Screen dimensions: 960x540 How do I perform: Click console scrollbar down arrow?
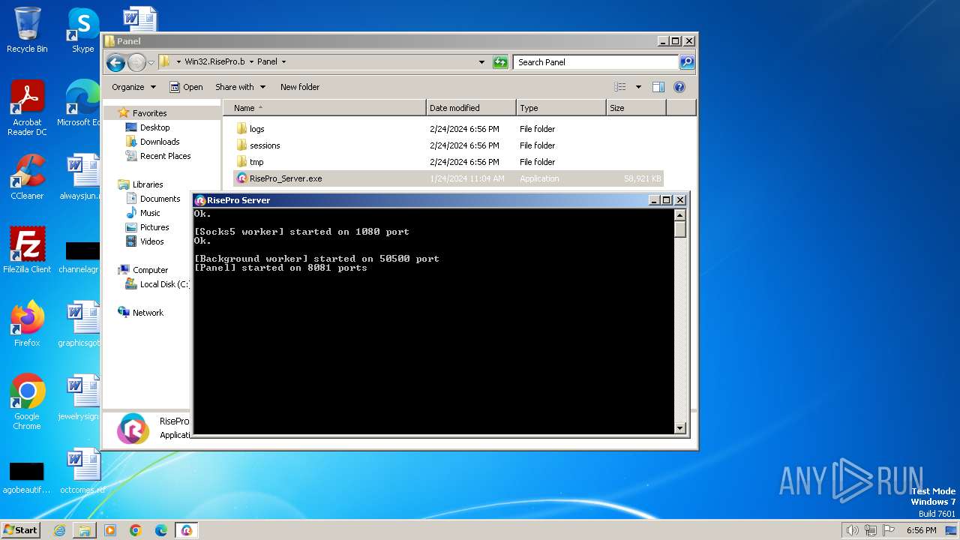coord(680,428)
